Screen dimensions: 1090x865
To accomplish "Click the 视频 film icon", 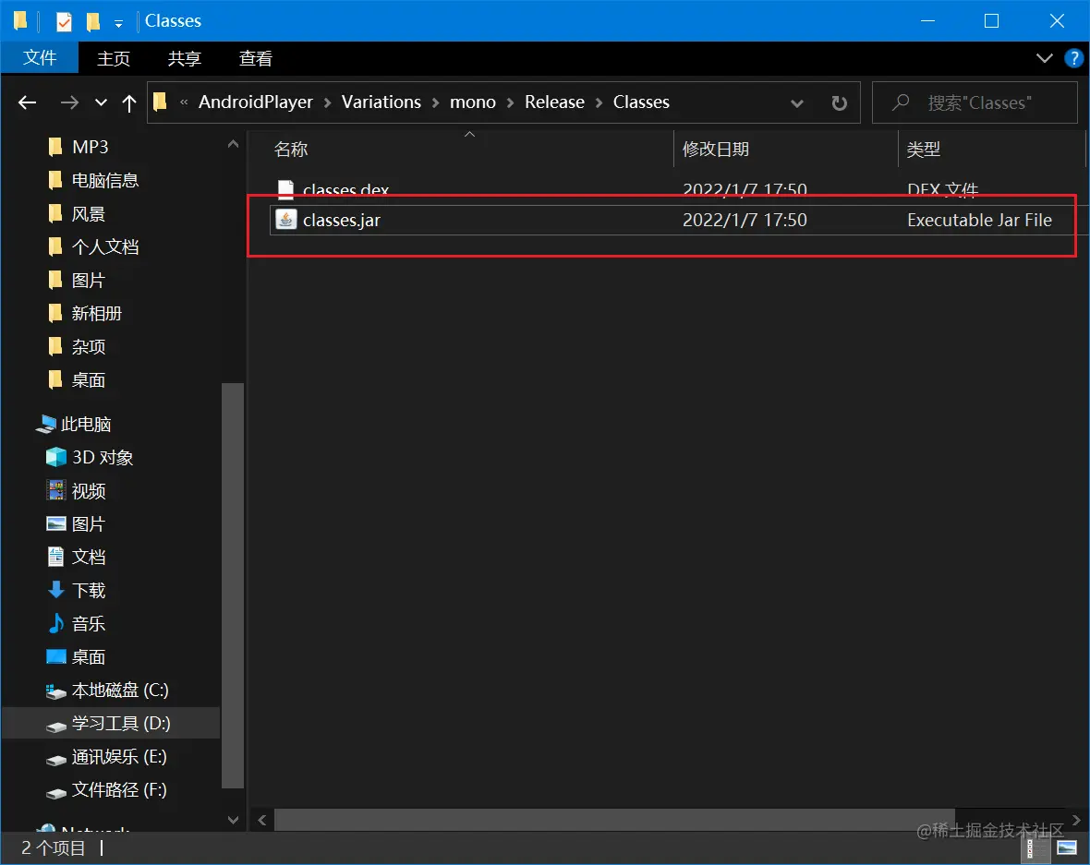I will [55, 490].
